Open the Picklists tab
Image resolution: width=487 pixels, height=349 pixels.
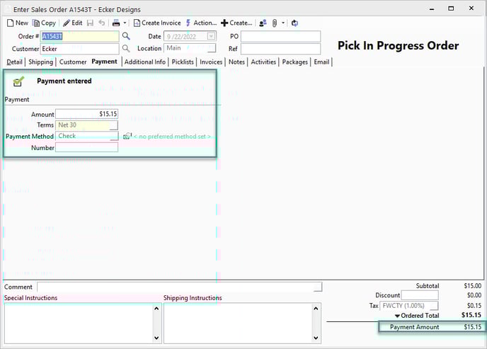coord(183,62)
